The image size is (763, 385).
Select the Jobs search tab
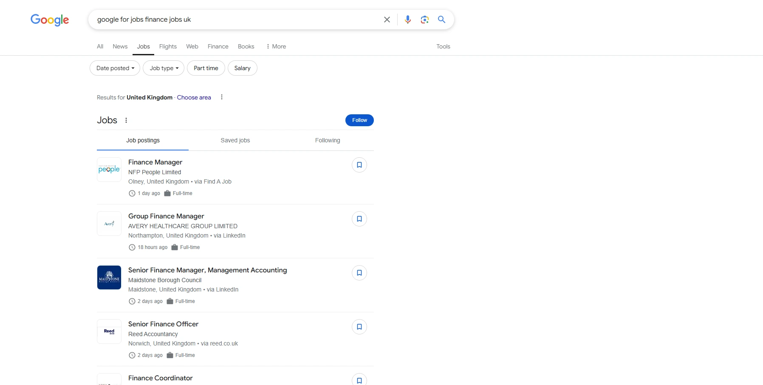point(144,46)
